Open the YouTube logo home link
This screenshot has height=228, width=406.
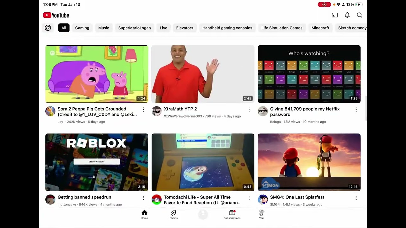[56, 15]
